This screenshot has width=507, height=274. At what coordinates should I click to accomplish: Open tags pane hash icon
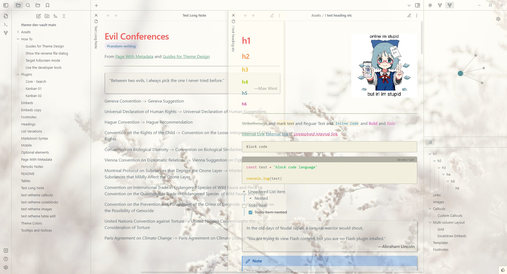point(430,5)
